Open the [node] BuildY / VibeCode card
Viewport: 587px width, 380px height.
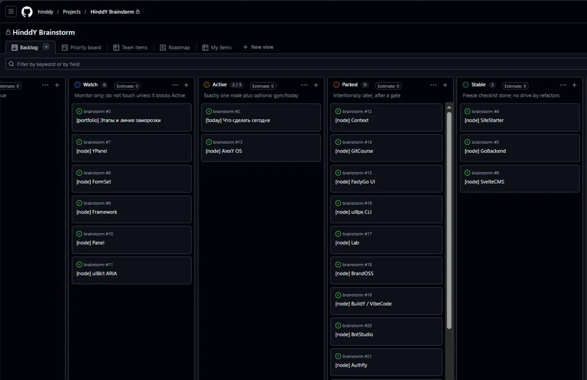(386, 301)
